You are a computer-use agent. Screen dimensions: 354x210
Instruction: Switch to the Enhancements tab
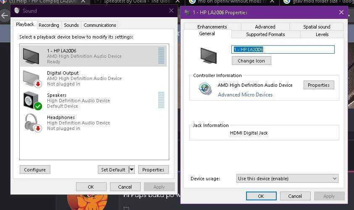point(212,27)
